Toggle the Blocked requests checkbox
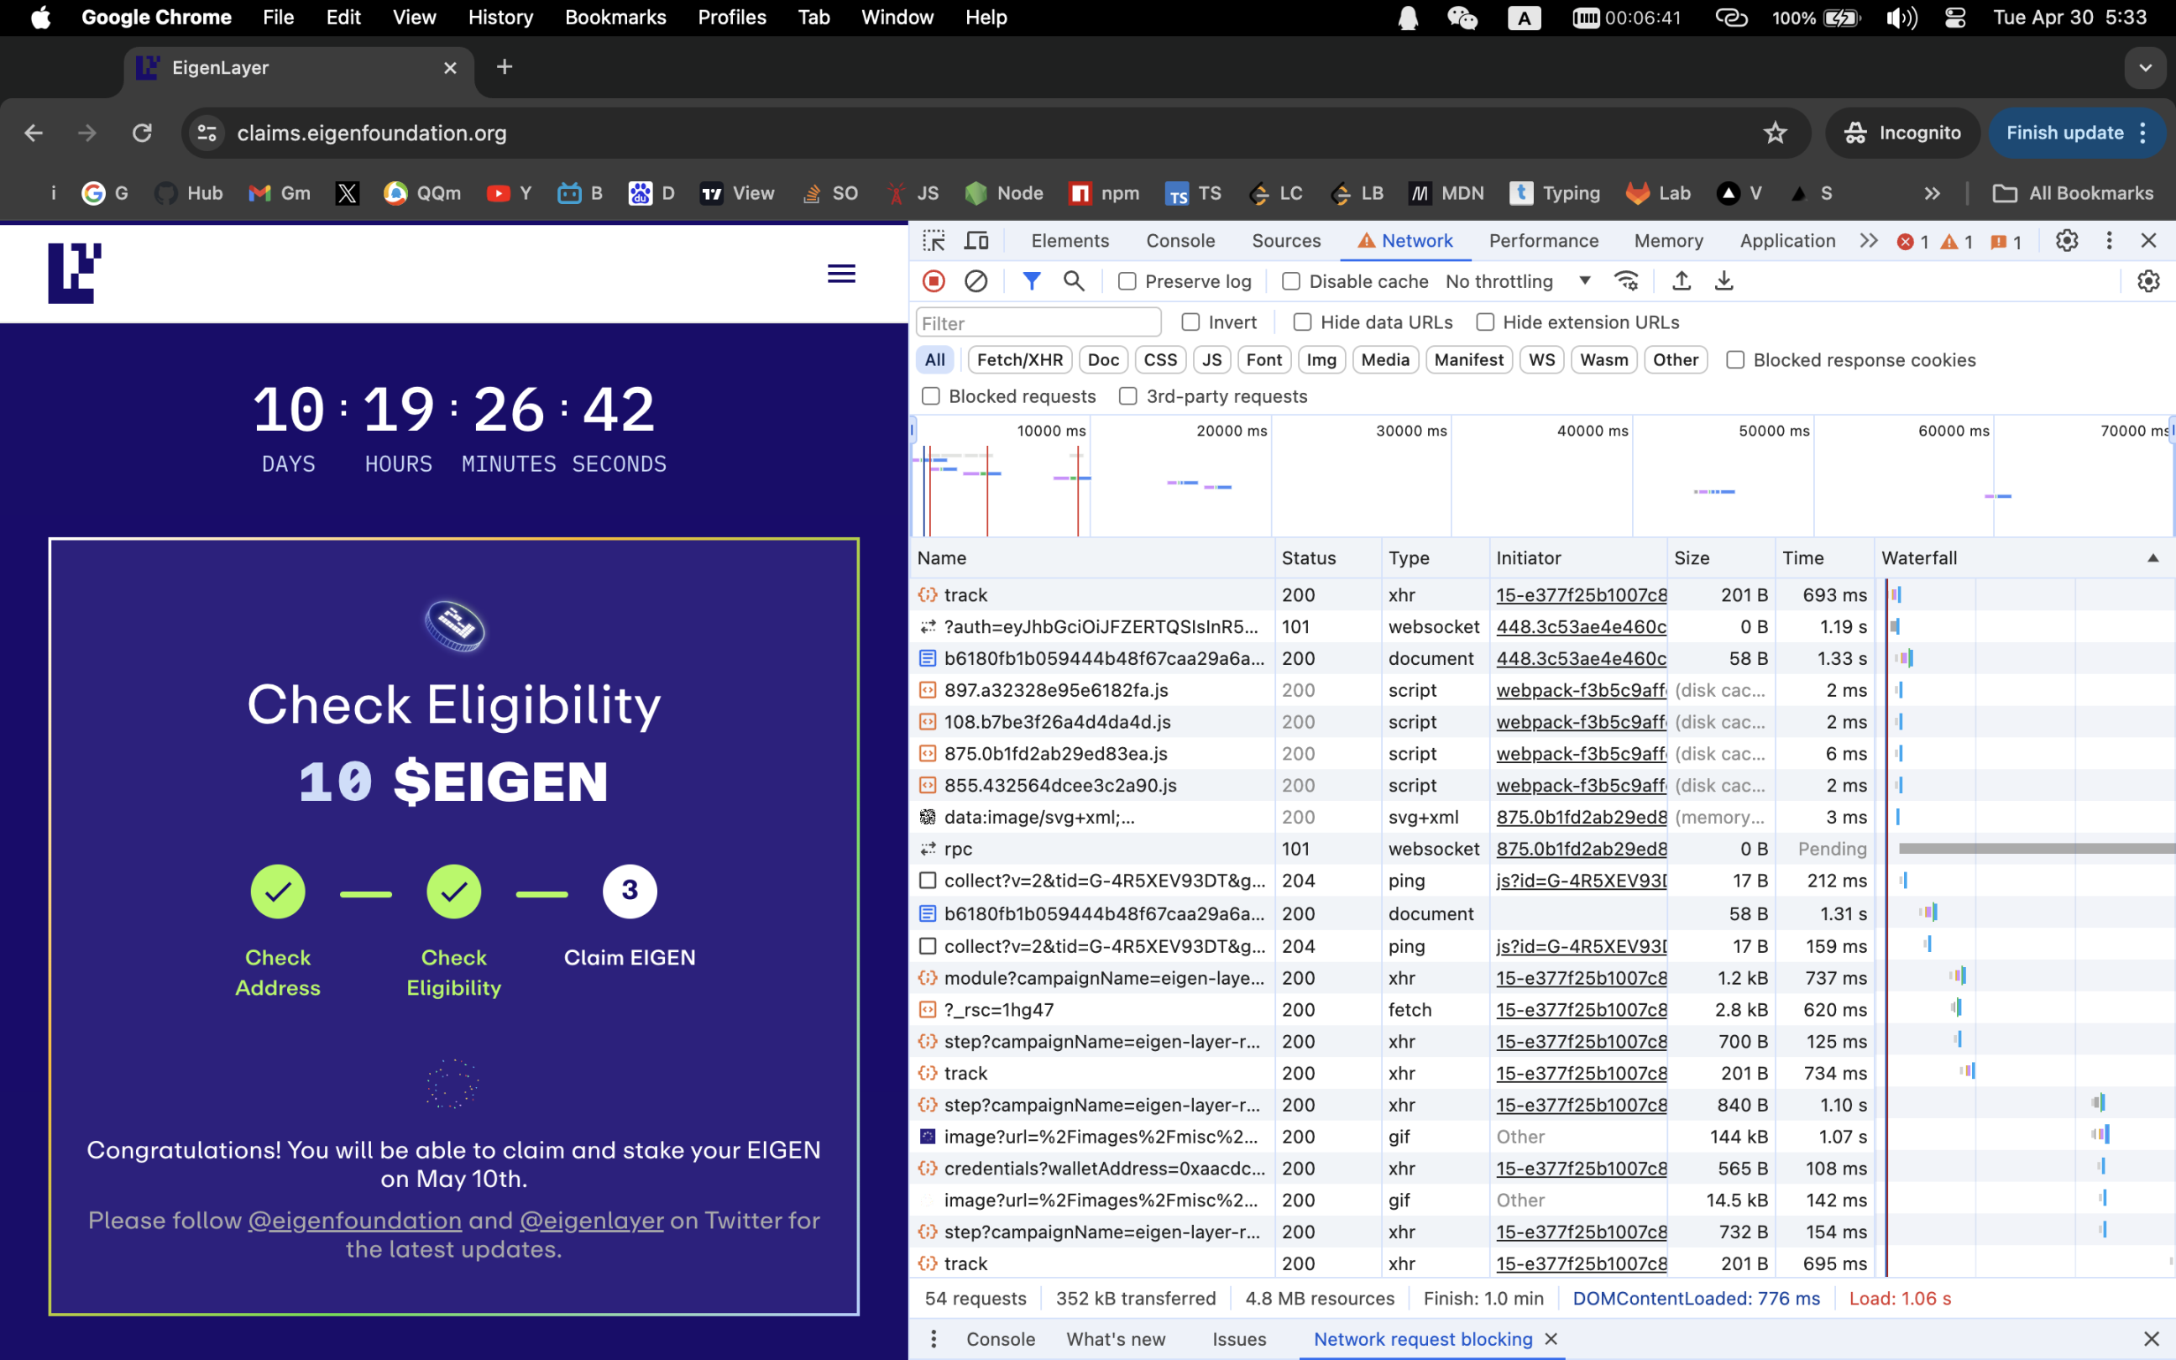The image size is (2176, 1360). click(930, 395)
